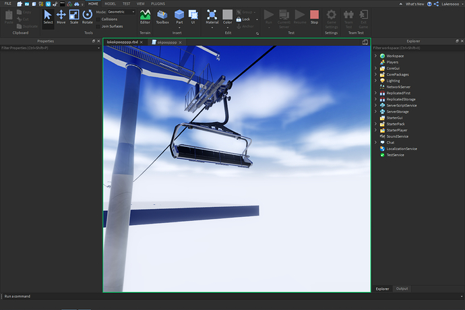Image resolution: width=465 pixels, height=310 pixels.
Task: Select TestService in the Explorer
Action: [395, 155]
